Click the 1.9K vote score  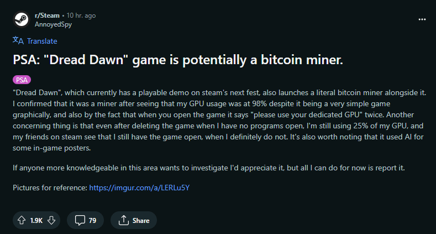pos(36,221)
